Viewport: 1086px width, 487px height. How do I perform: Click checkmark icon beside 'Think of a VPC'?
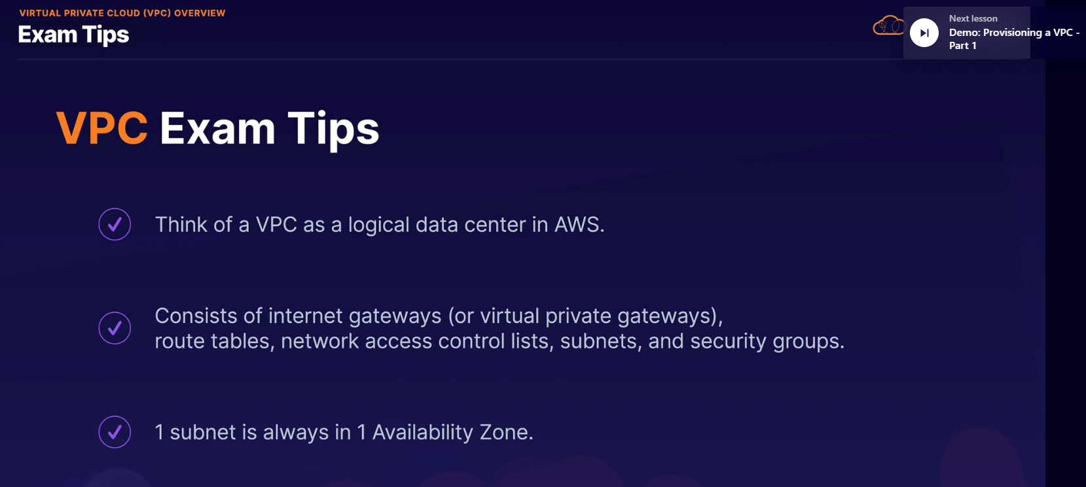(x=115, y=224)
